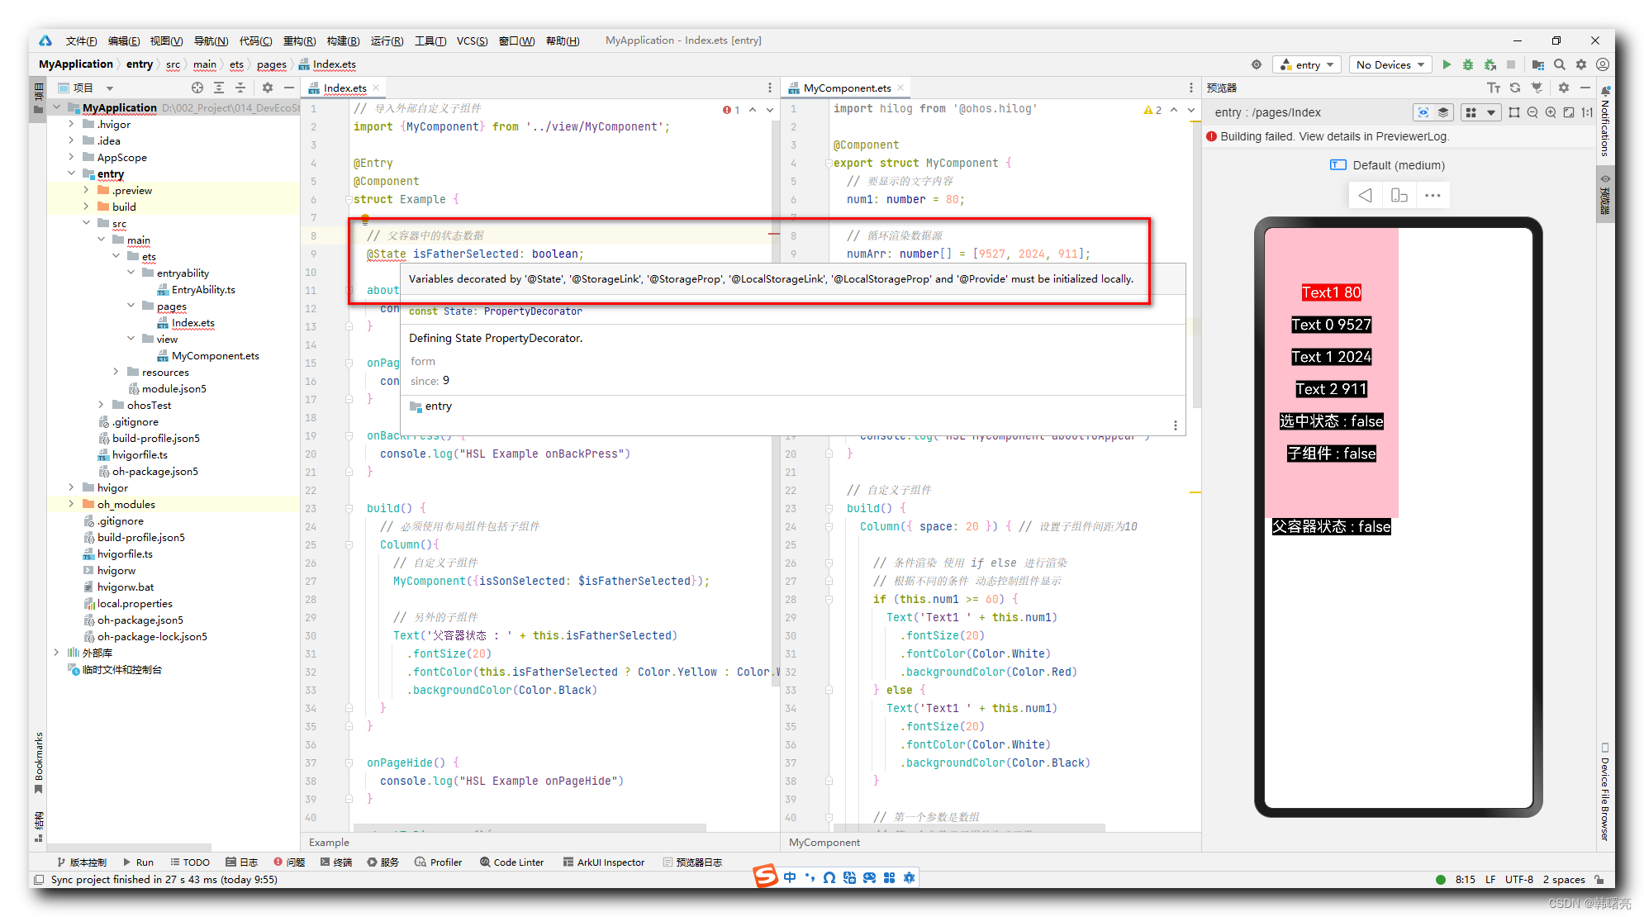Click collapse all icon in project panel
This screenshot has height=917, width=1644.
pyautogui.click(x=240, y=88)
